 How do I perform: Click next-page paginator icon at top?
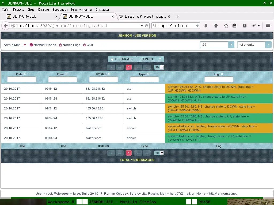point(138,67)
